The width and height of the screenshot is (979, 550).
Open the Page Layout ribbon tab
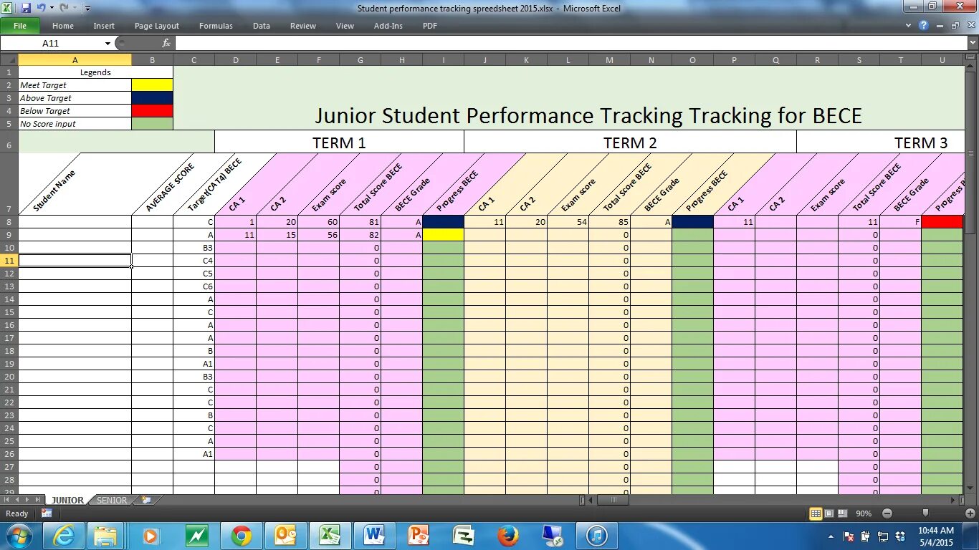[x=157, y=26]
